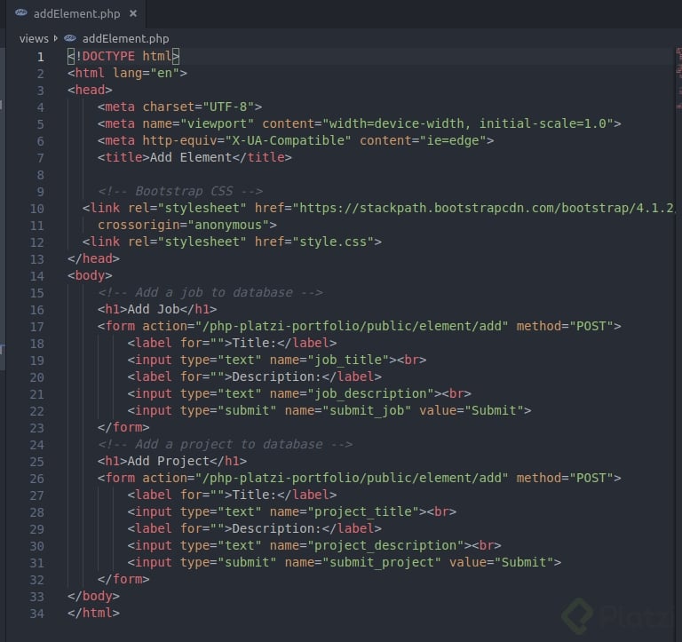Click crossorigin="anonymous" line
This screenshot has width=682, height=642.
tap(187, 225)
